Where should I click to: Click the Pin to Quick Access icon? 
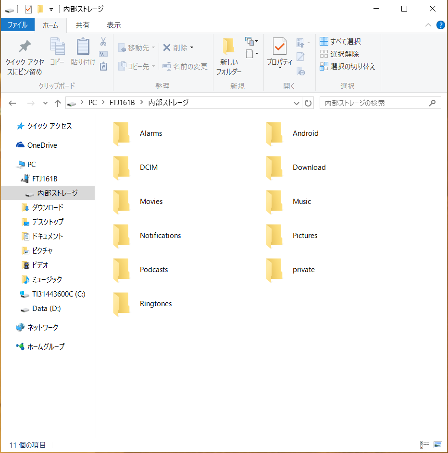25,47
